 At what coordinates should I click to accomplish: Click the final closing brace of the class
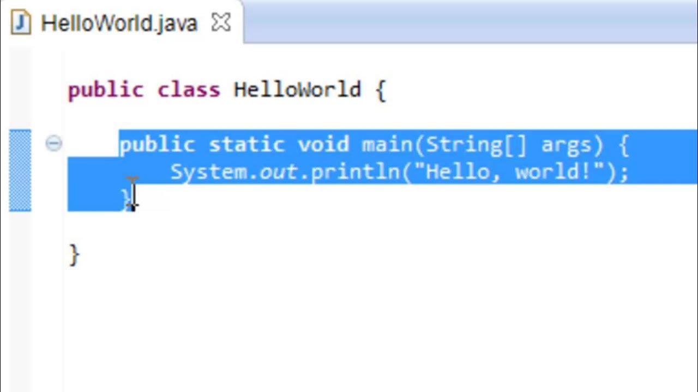(x=74, y=255)
